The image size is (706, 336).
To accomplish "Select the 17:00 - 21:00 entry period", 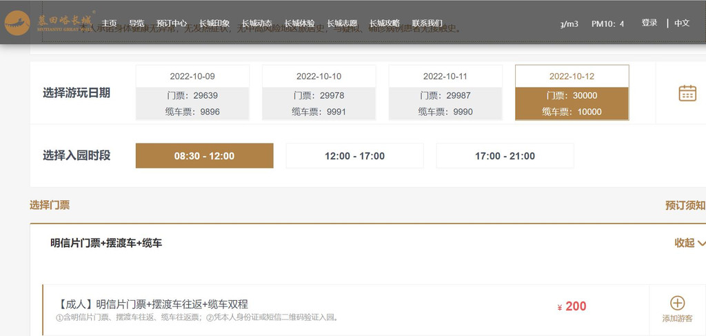I will 505,156.
